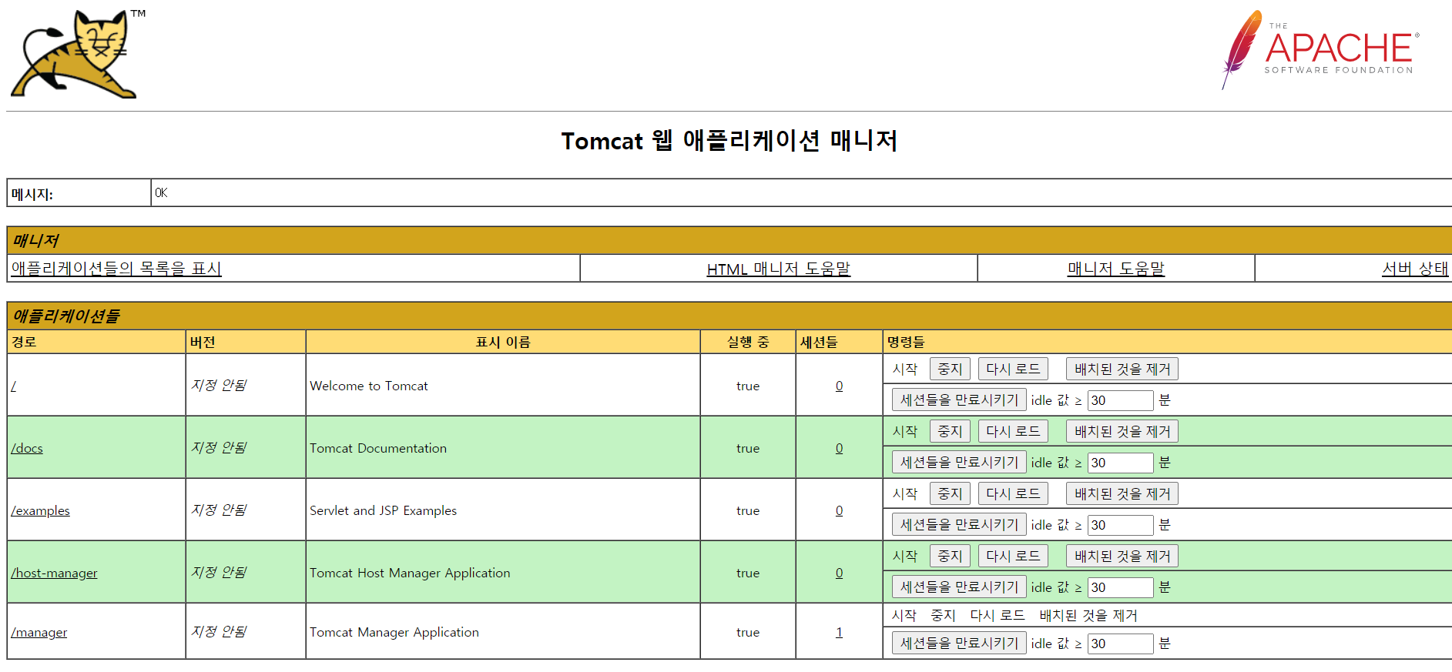This screenshot has height=672, width=1452.
Task: Click the 실행 중 column header
Action: coord(748,342)
